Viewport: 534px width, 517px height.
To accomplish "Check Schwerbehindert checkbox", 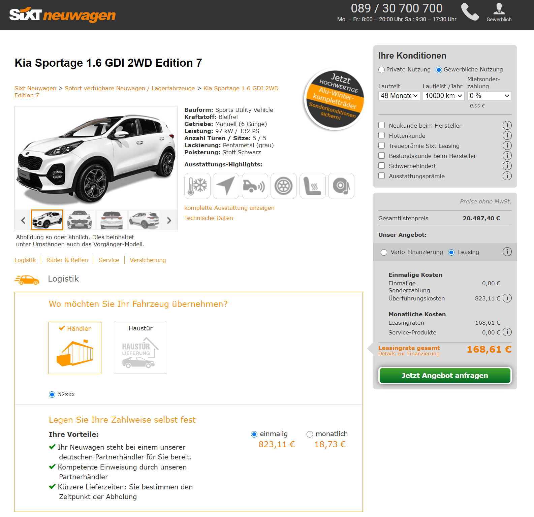I will tap(382, 166).
